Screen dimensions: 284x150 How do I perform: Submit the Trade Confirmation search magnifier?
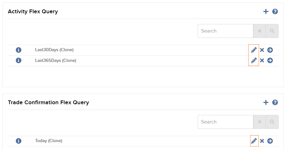point(272,122)
